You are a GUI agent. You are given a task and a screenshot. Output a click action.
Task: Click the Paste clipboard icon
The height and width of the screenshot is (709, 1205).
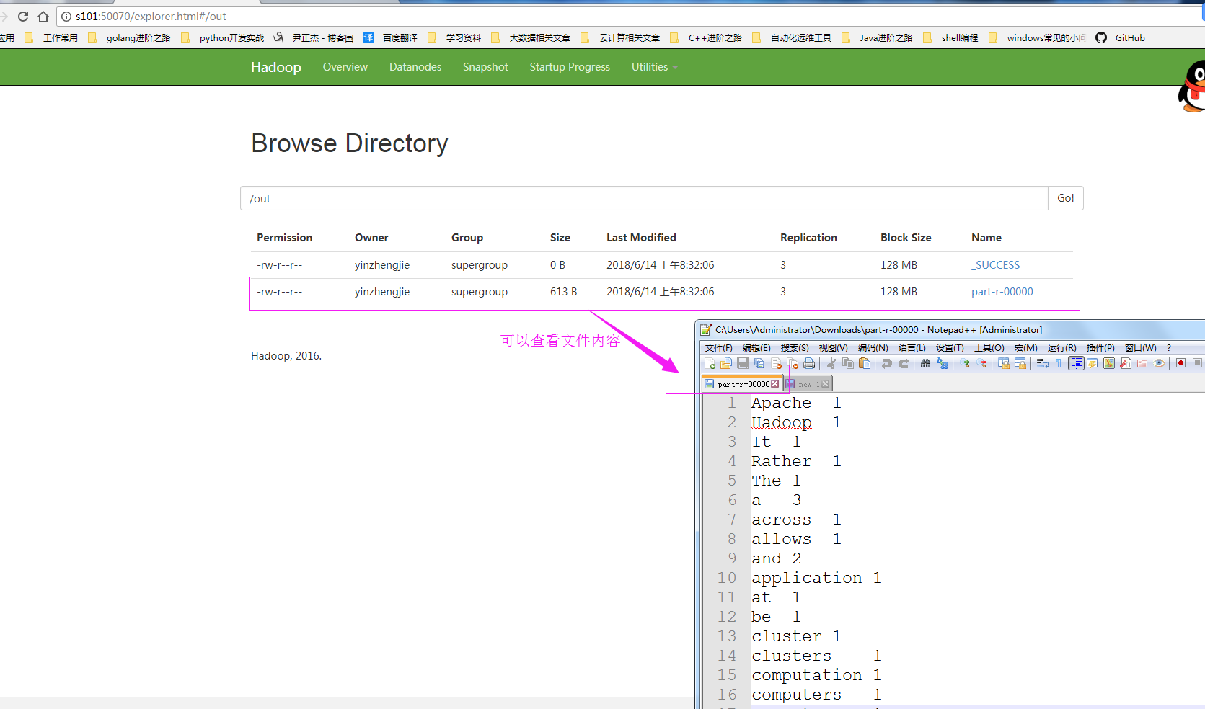coord(865,364)
